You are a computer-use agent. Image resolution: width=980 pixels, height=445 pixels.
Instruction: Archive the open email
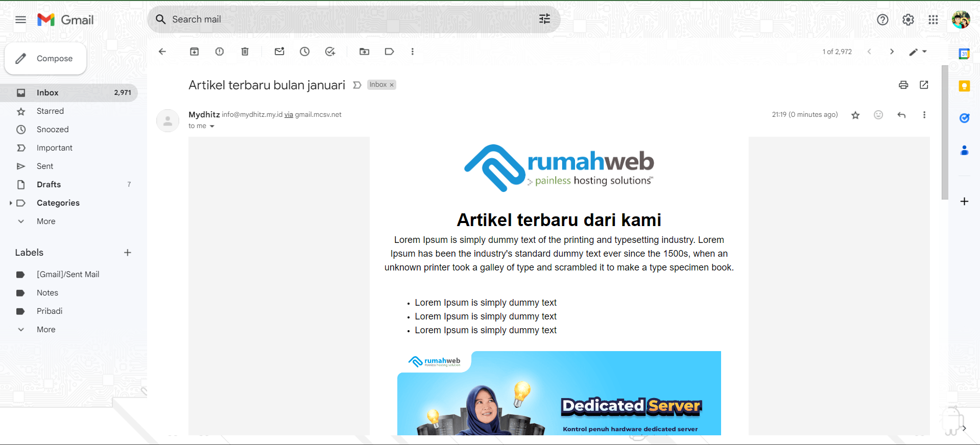[x=194, y=52]
